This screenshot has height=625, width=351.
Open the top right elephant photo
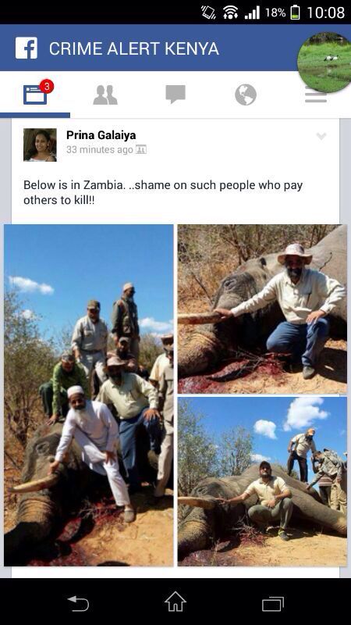(262, 309)
